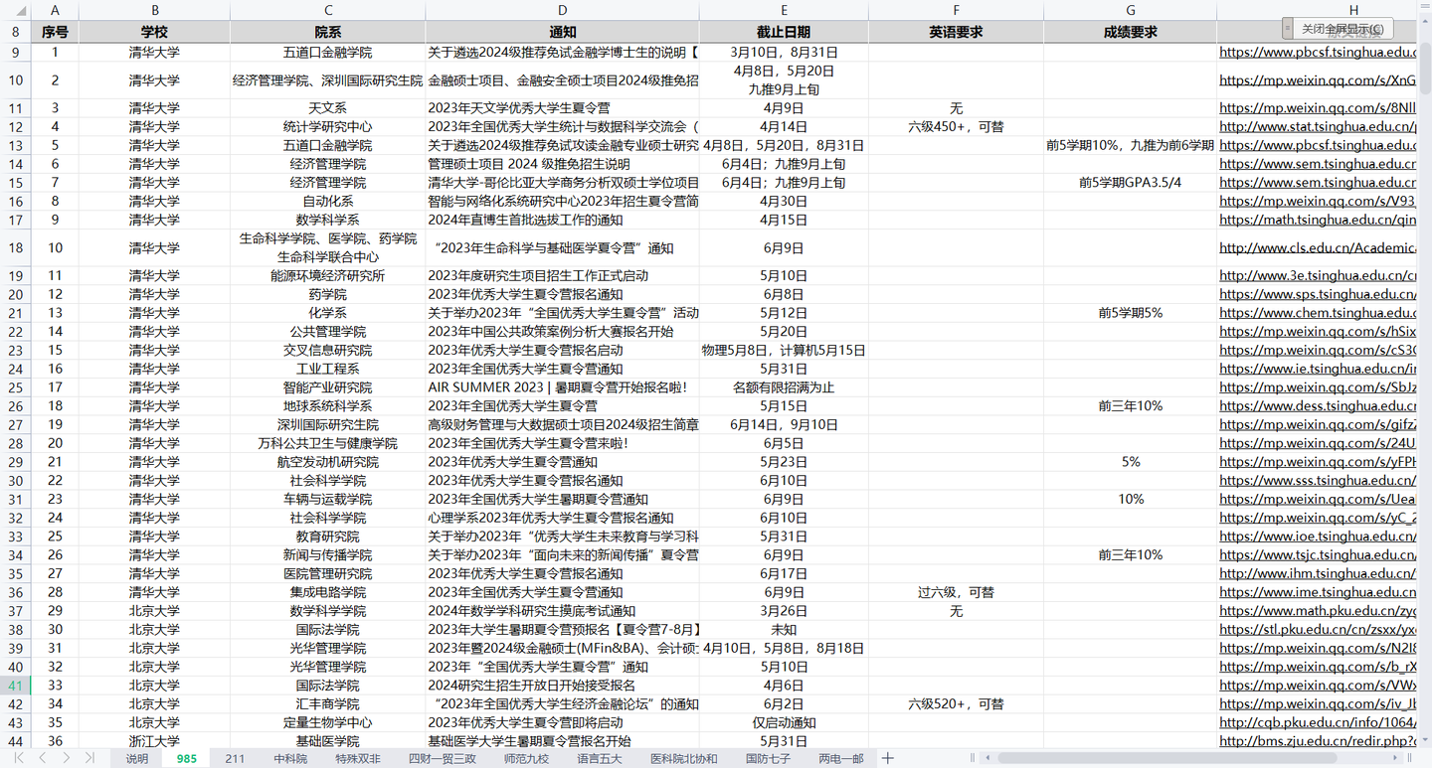Select the 汇丰商学院 cell

[327, 703]
